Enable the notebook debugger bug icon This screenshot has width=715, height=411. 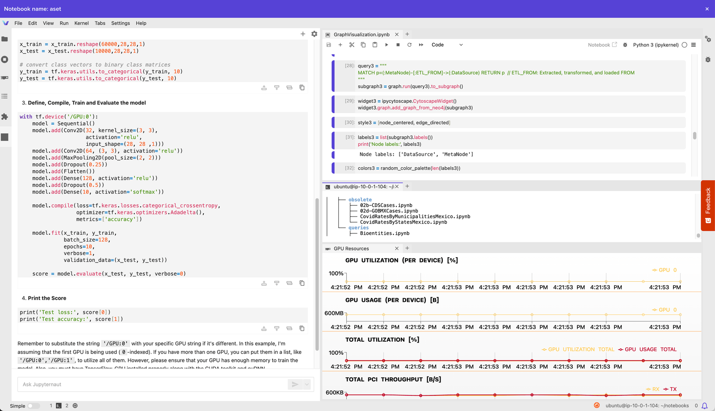point(625,45)
